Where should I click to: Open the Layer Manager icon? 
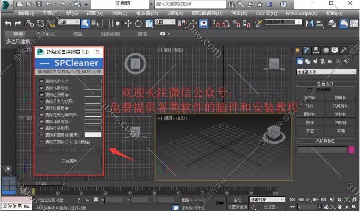point(332,23)
